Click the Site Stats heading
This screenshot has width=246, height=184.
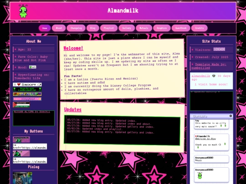point(211,41)
